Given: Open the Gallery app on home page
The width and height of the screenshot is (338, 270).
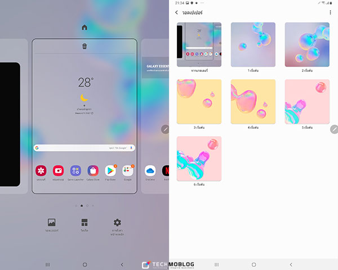Looking at the screenshot, I should [41, 171].
